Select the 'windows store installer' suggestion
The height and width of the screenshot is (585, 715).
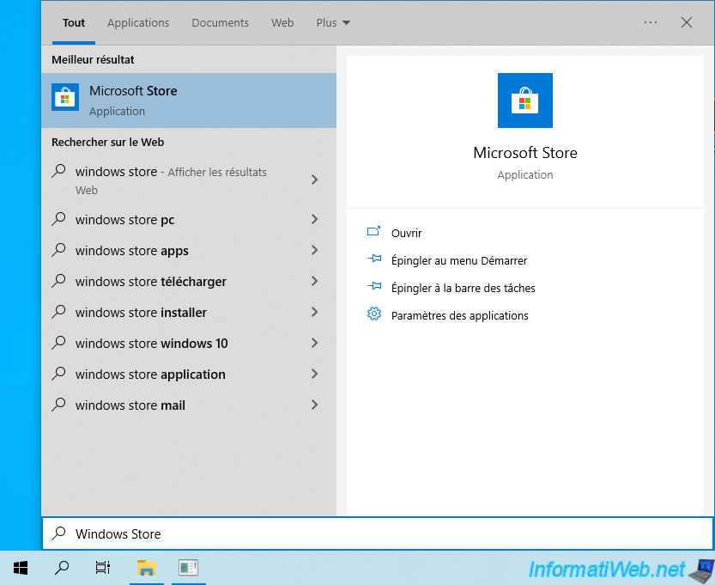(x=189, y=313)
